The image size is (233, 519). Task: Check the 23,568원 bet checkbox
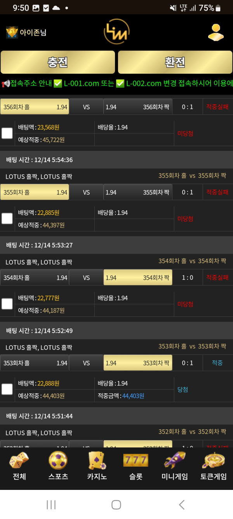(7, 133)
